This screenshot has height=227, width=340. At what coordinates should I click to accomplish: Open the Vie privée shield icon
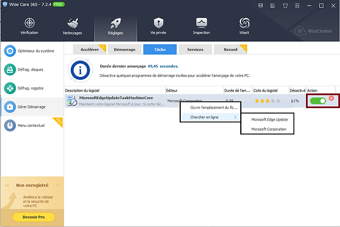tap(159, 23)
